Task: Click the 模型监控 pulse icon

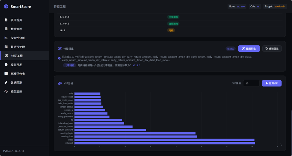Action: 6,91
